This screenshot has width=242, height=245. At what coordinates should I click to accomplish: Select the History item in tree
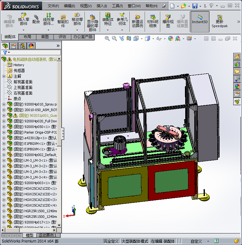tap(19, 65)
